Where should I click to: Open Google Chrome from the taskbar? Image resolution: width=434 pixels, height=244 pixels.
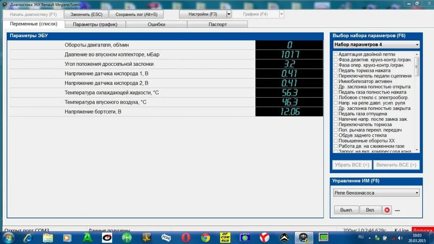pyautogui.click(x=205, y=237)
